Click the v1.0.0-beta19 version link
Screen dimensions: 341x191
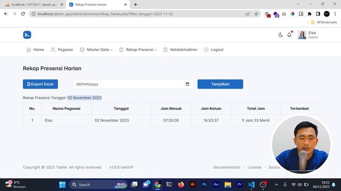[x=121, y=167]
